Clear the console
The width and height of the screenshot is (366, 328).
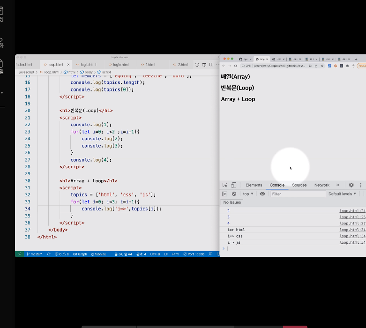[234, 194]
